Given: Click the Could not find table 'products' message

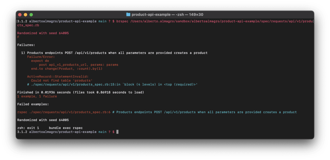Looking at the screenshot, I should tap(62, 81).
